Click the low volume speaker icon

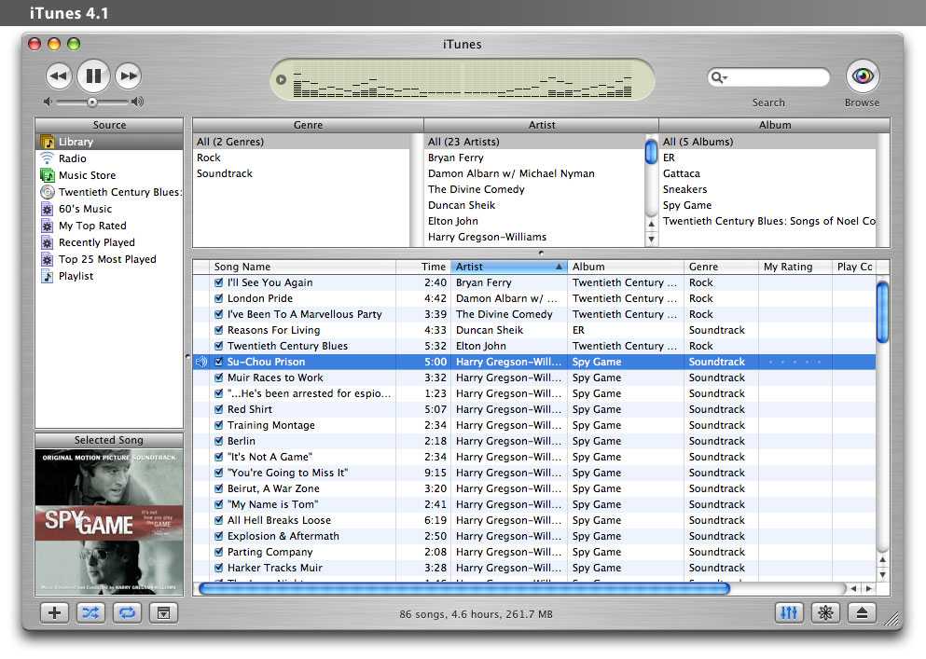[x=48, y=102]
